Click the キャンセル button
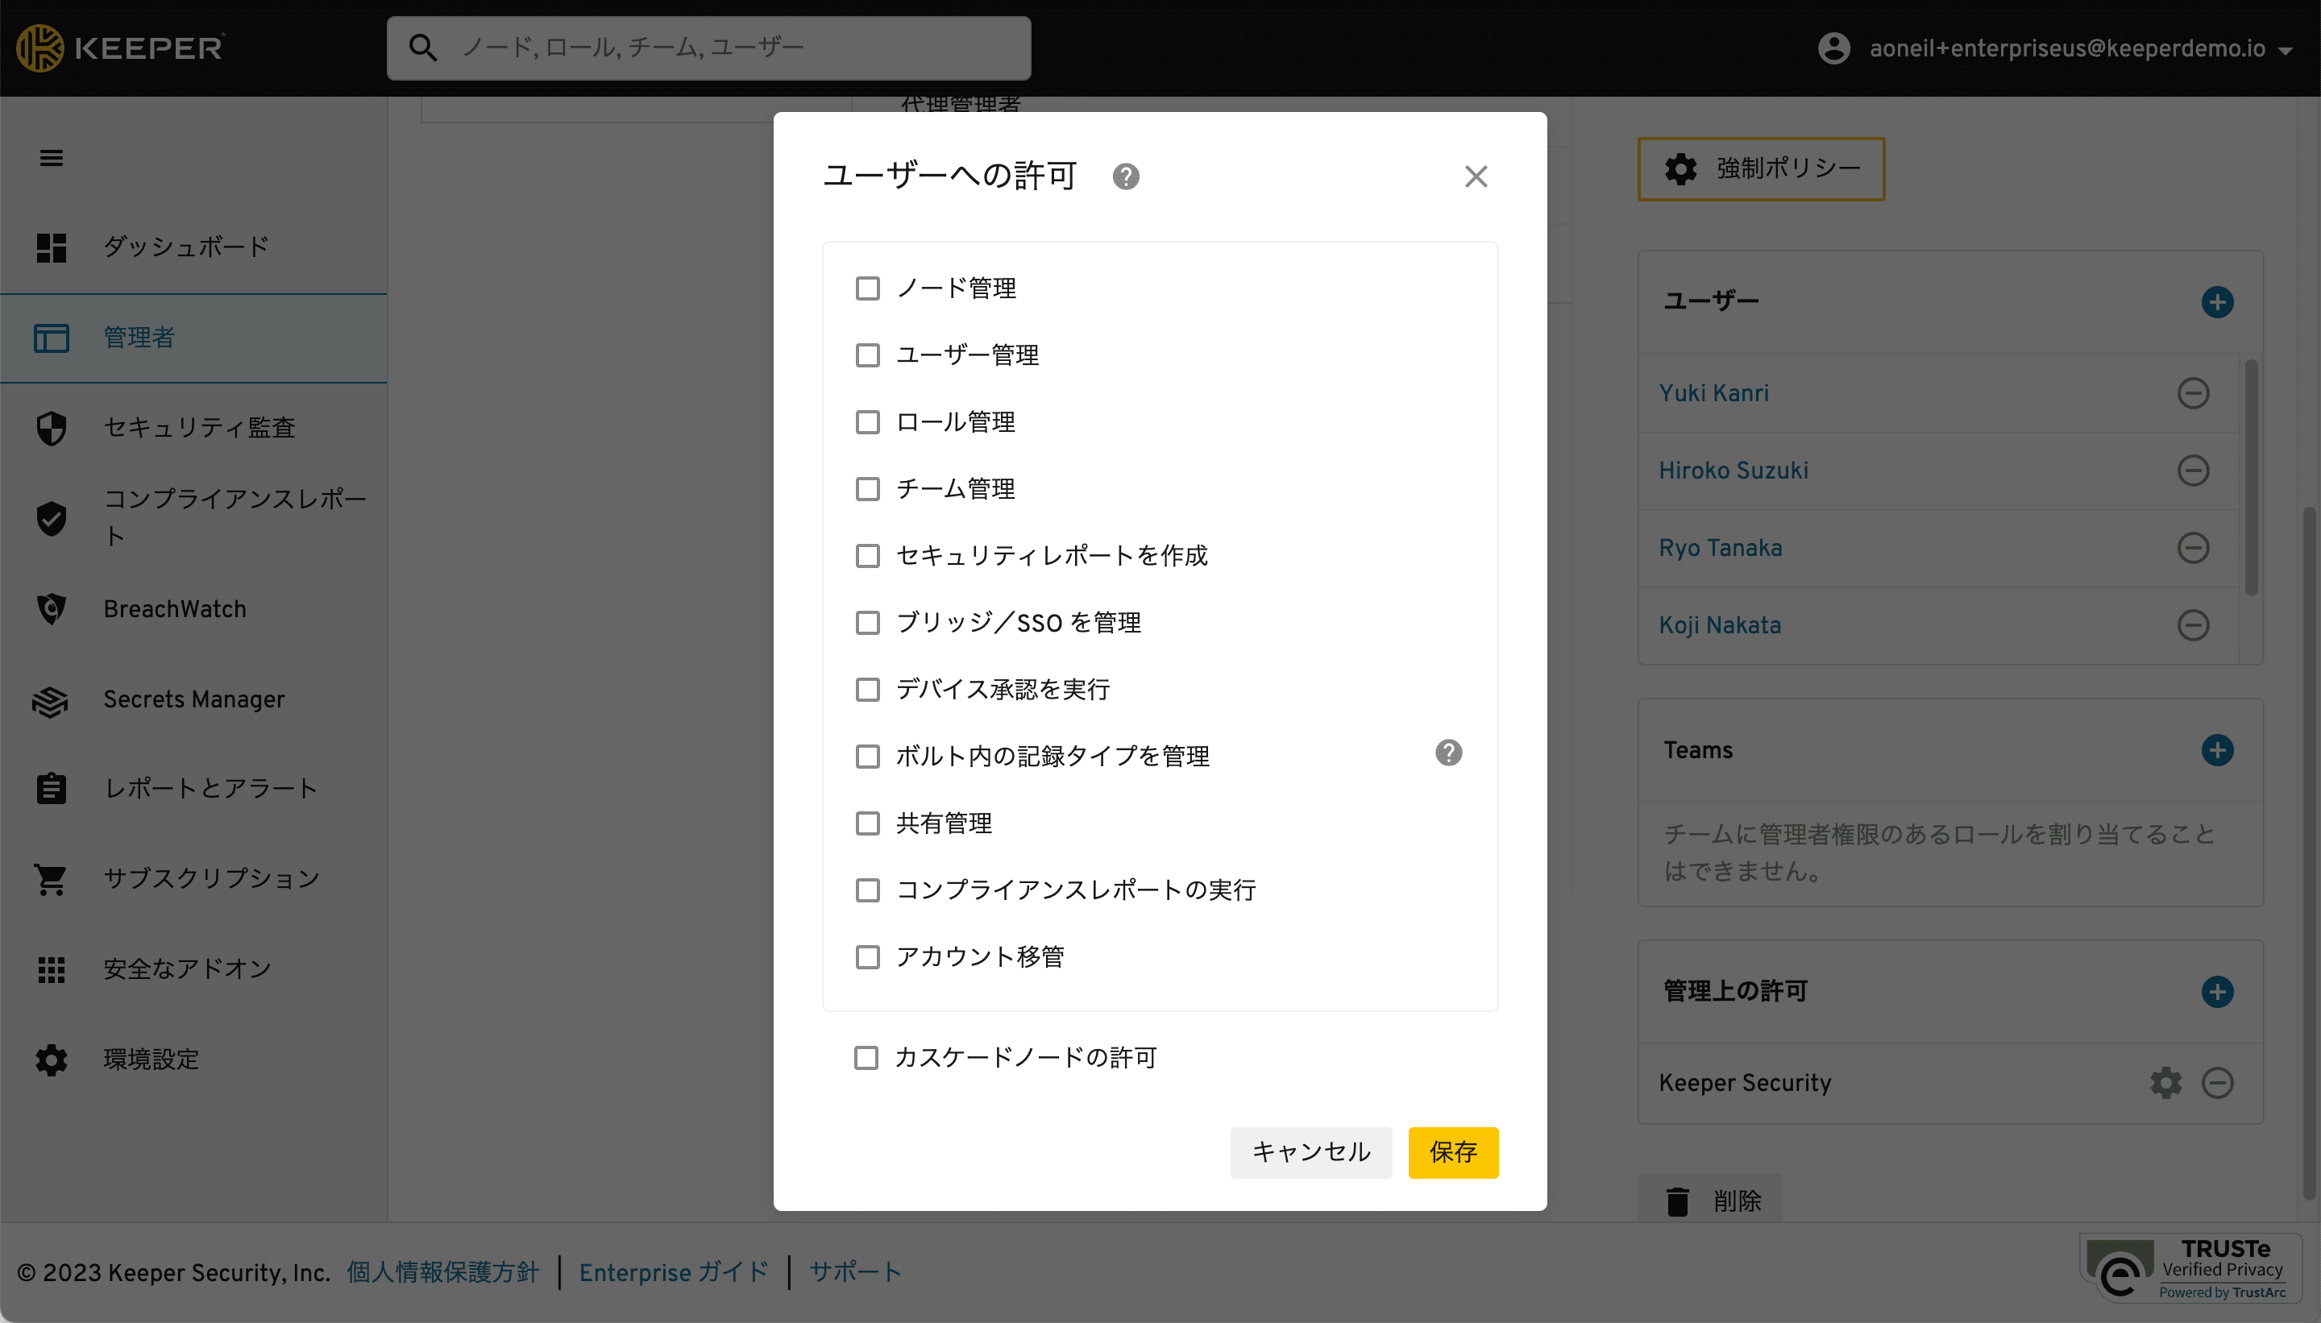This screenshot has width=2321, height=1323. point(1310,1152)
